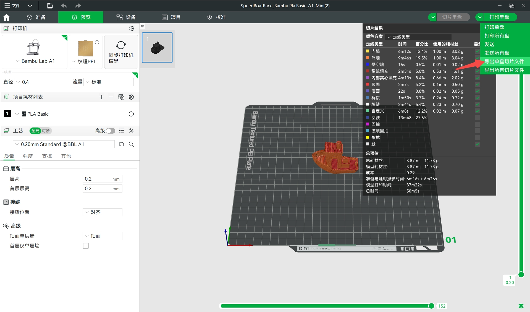The width and height of the screenshot is (530, 312).
Task: Open the nozzle 直径 0.4 dropdown
Action: click(42, 82)
